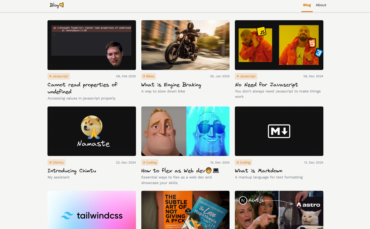The image size is (370, 229).
Task: Select the Blog navigation tab
Action: click(x=307, y=5)
